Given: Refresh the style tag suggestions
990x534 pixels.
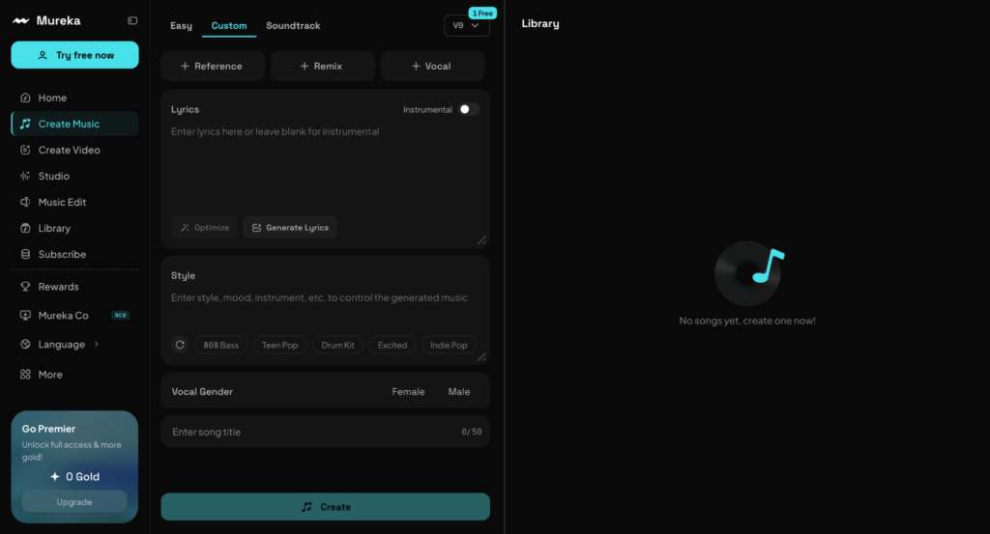Looking at the screenshot, I should (180, 345).
